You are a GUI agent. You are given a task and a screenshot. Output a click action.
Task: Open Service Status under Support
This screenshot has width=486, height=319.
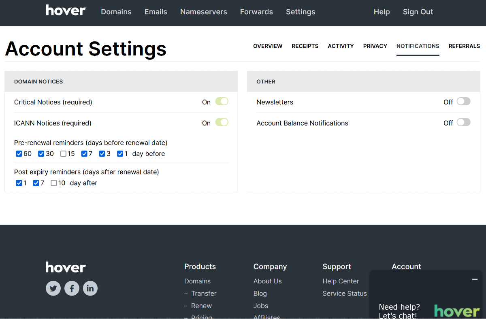345,293
